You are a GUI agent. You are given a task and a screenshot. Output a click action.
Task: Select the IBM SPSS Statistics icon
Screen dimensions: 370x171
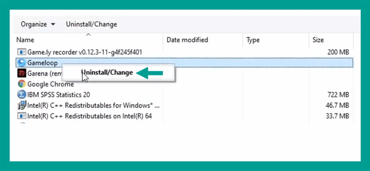(x=22, y=95)
